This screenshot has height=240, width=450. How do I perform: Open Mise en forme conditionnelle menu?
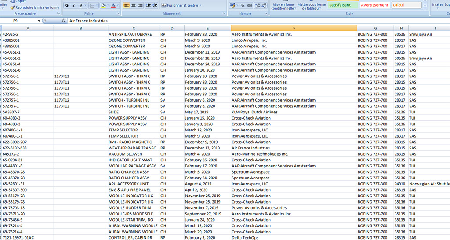[x=283, y=6]
